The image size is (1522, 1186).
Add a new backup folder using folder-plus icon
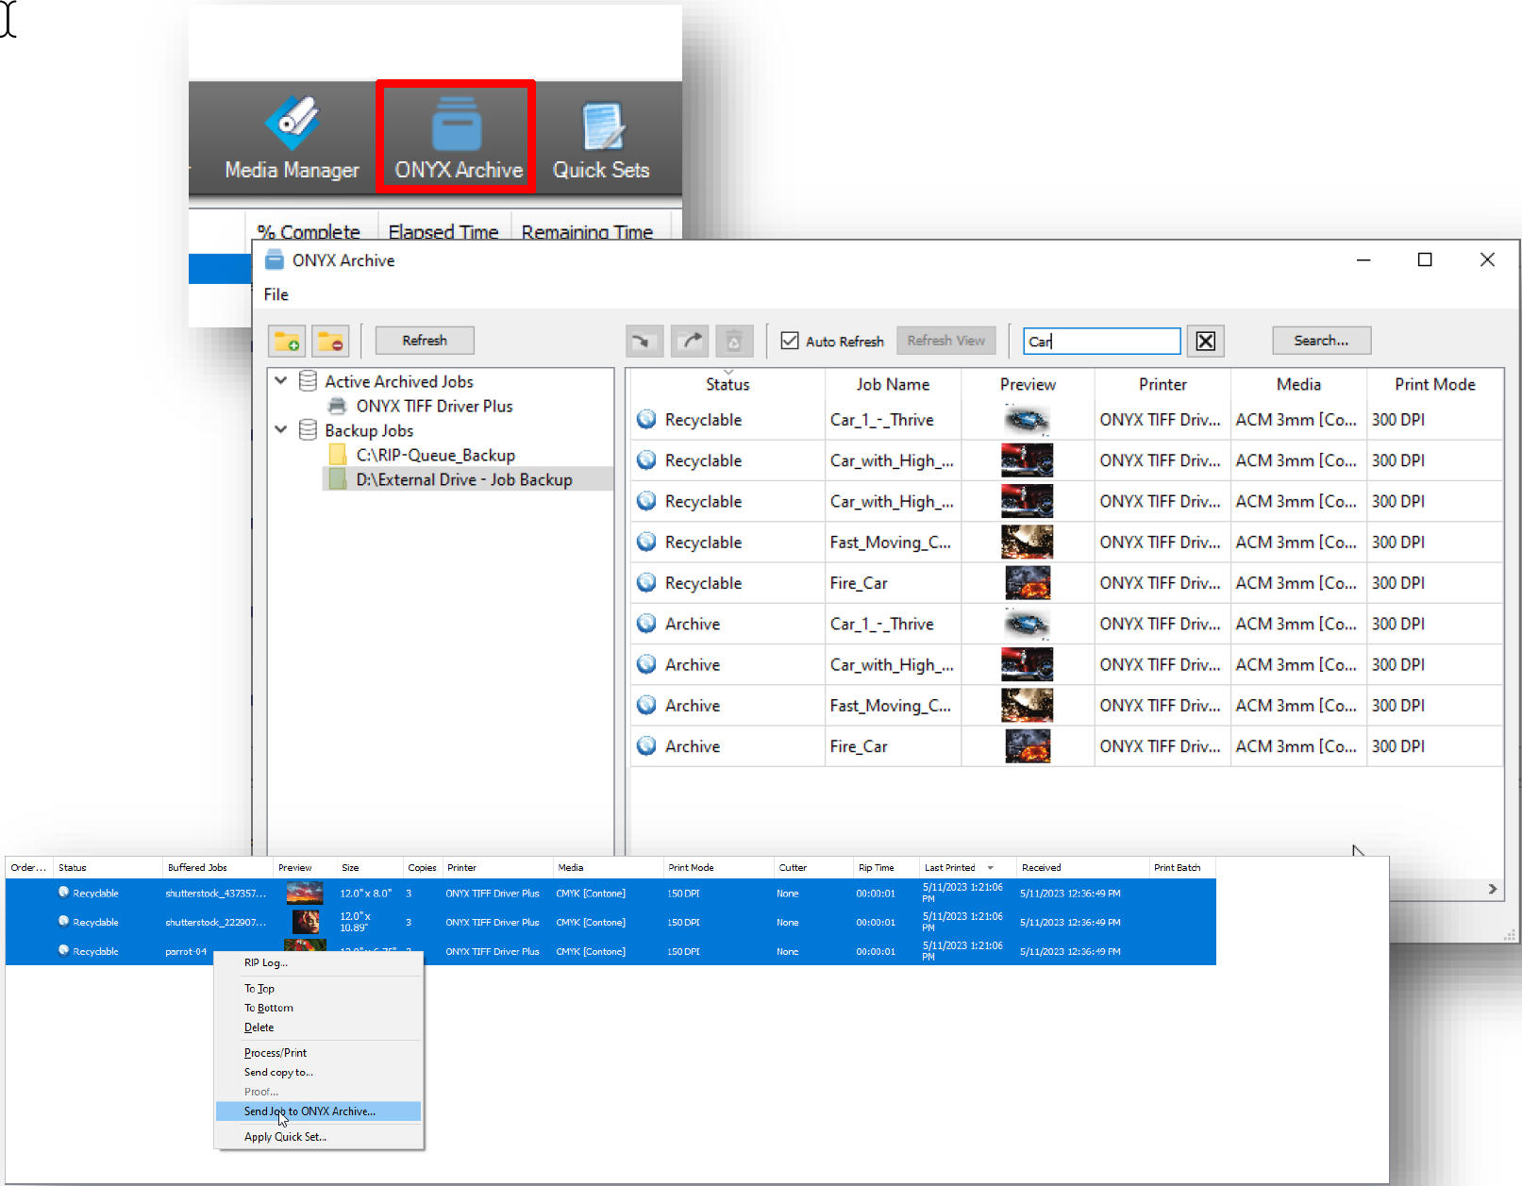pos(287,341)
